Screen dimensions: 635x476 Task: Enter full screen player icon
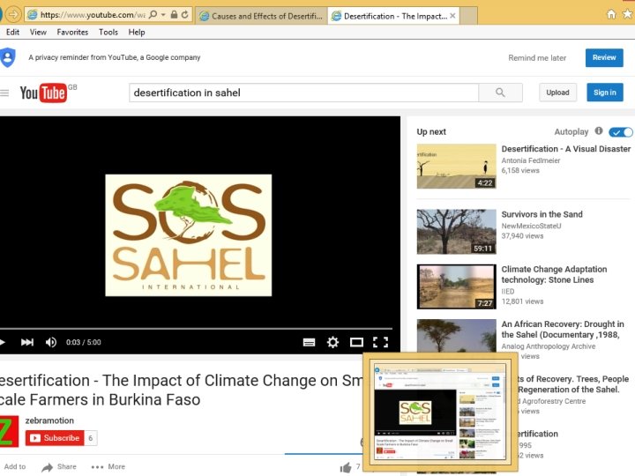(381, 342)
